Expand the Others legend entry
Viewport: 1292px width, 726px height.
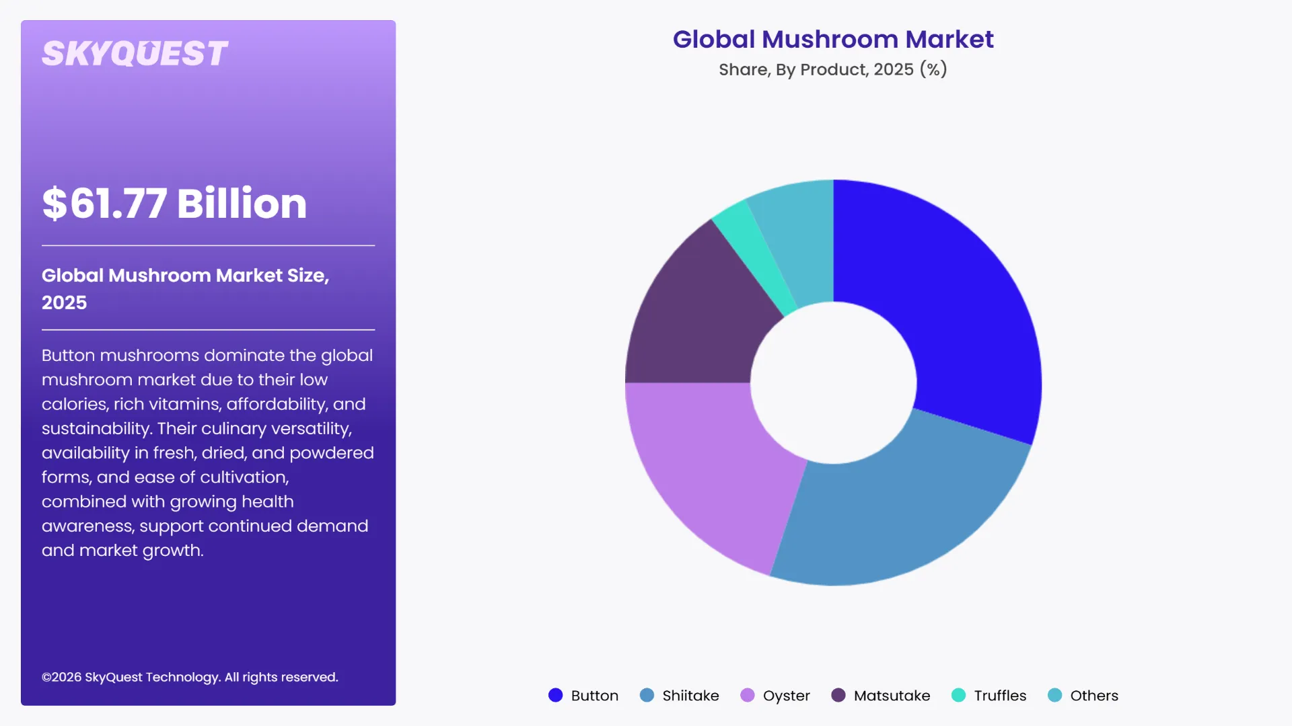click(1093, 696)
